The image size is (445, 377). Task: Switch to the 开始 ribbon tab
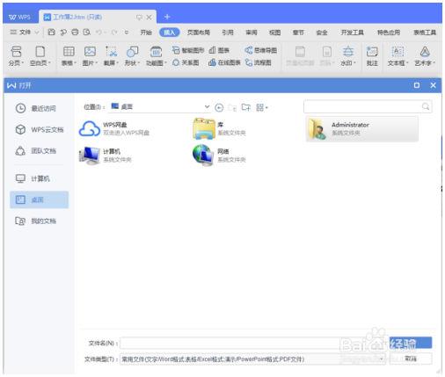(146, 33)
